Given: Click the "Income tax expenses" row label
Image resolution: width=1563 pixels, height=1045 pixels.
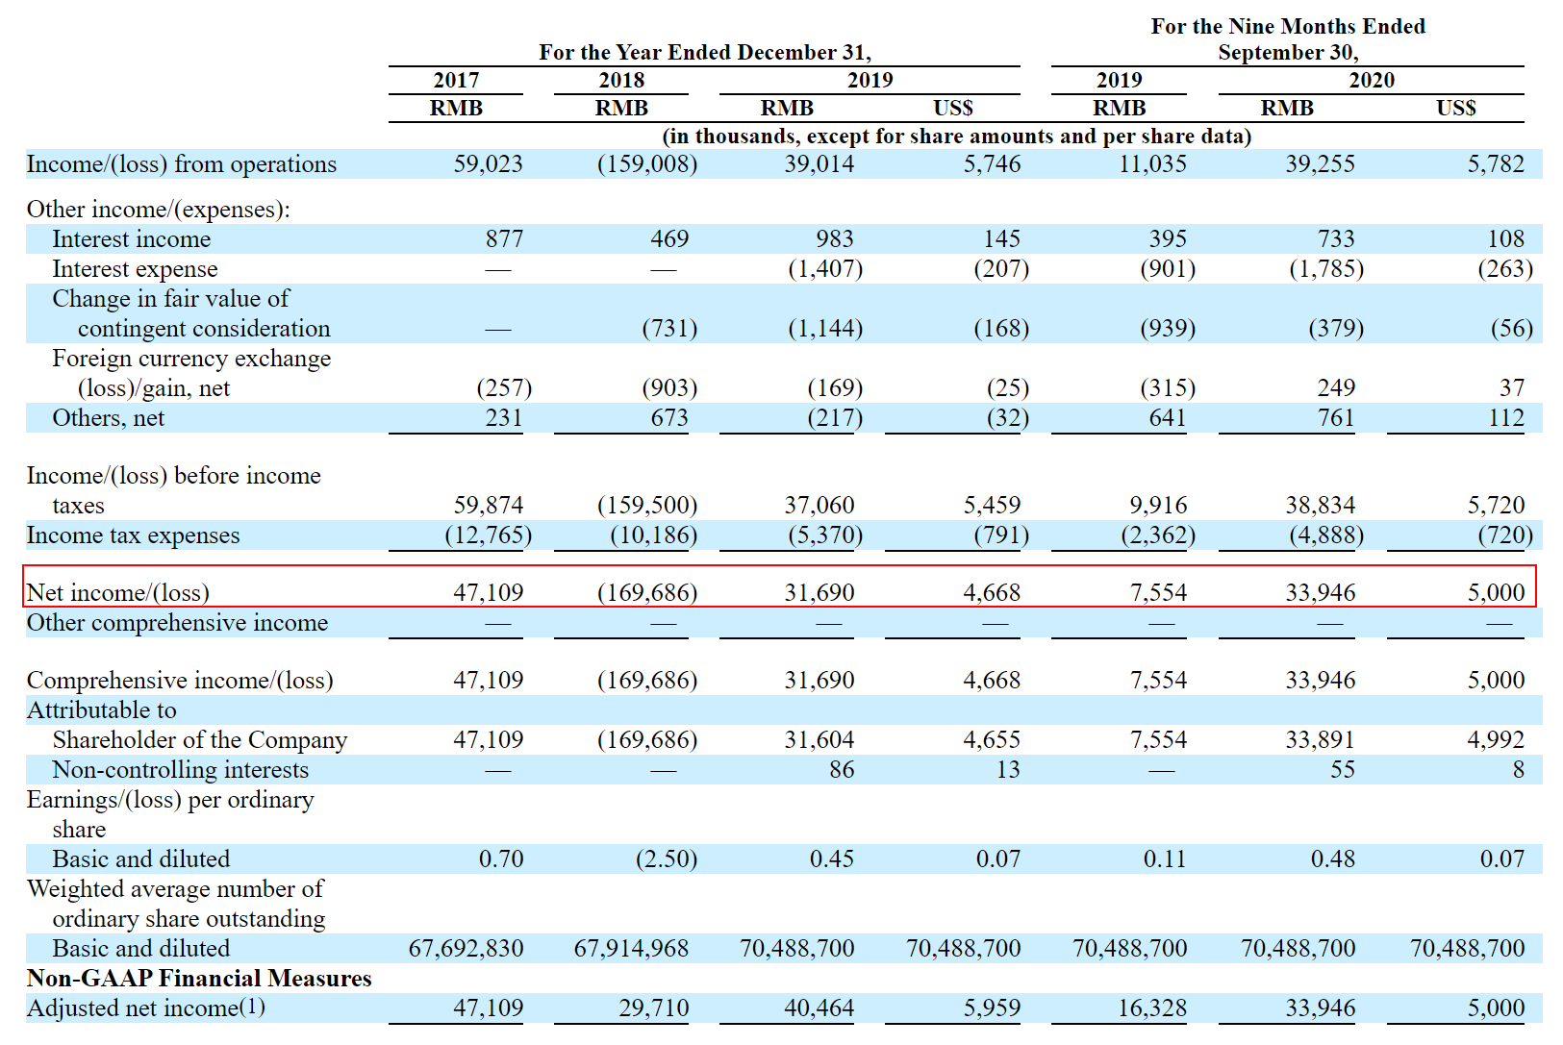Looking at the screenshot, I should point(133,535).
